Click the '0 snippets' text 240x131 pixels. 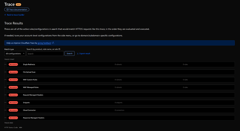pos(119,103)
